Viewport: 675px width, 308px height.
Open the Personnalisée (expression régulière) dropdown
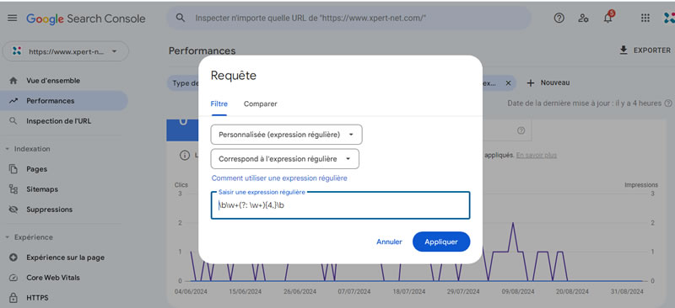click(x=286, y=135)
